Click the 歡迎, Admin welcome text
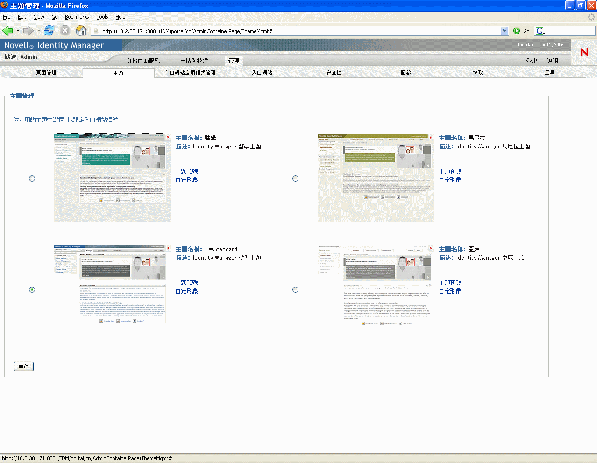Viewport: 597px width, 463px height. (21, 57)
